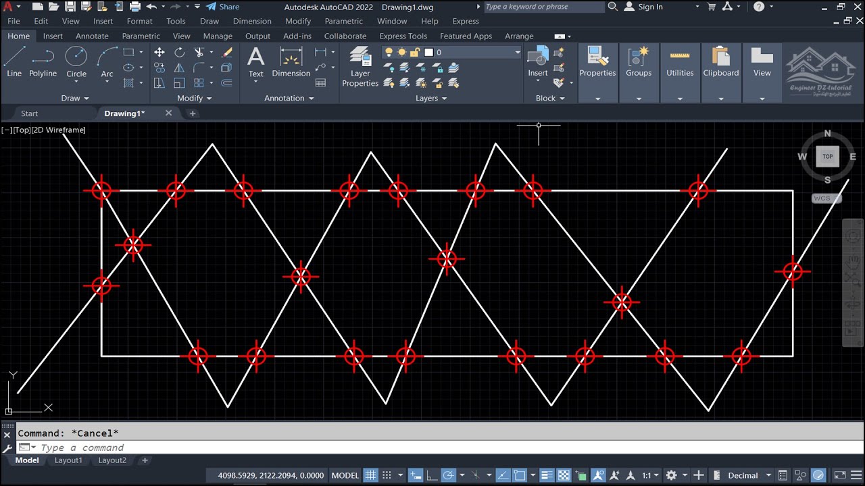
Task: Expand the Annotation panel
Action: (289, 98)
